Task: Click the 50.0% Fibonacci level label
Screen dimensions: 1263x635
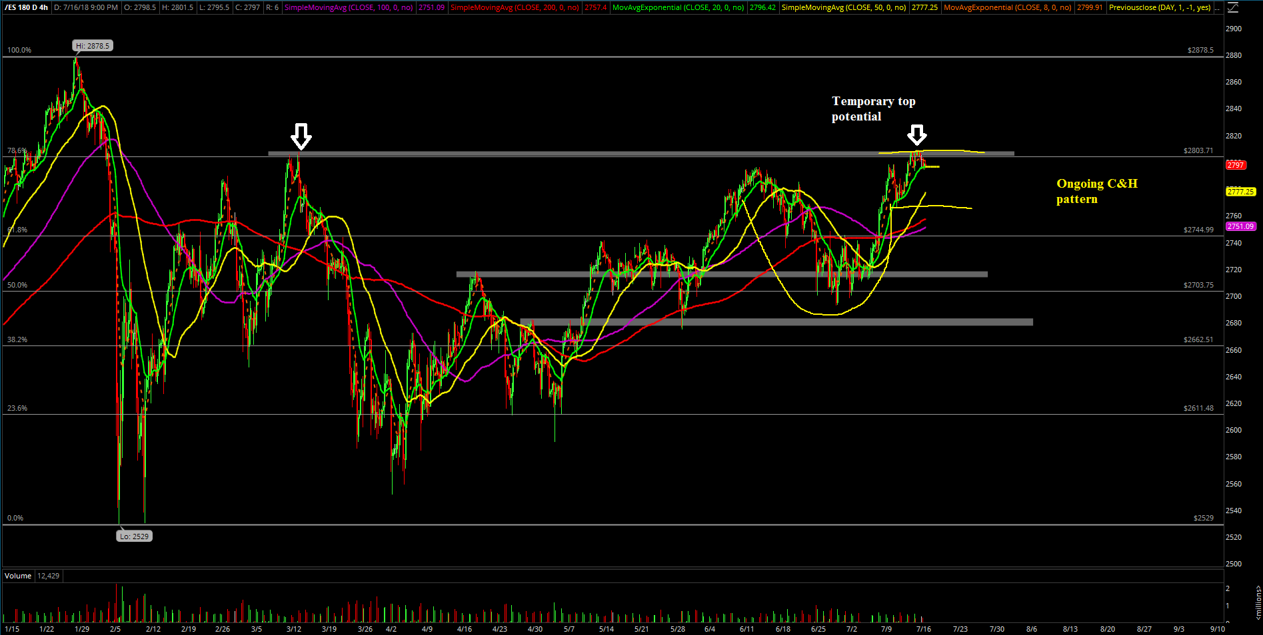Action: [x=17, y=285]
